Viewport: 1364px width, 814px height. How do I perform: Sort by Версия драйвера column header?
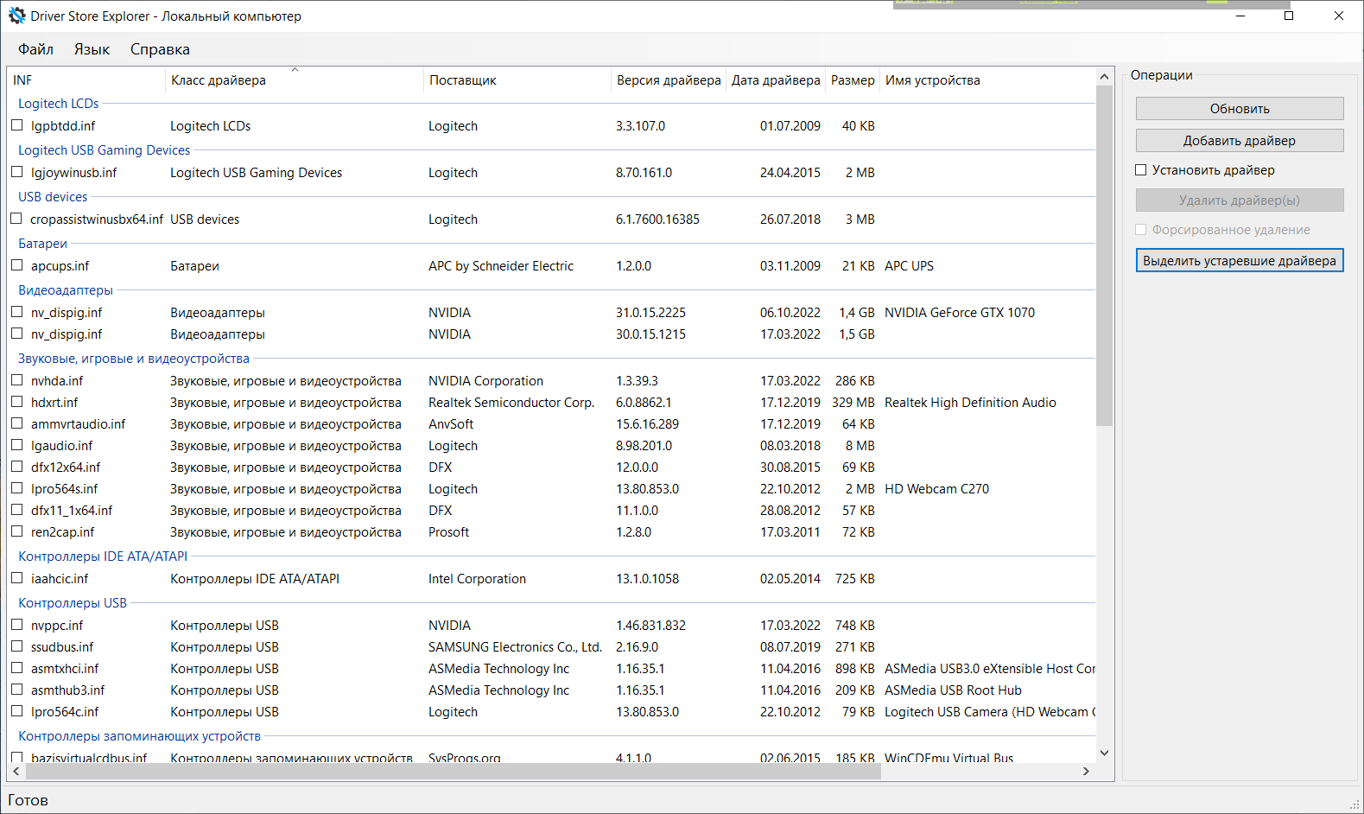pos(669,80)
